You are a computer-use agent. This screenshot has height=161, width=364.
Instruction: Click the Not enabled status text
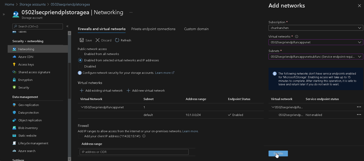314,115
